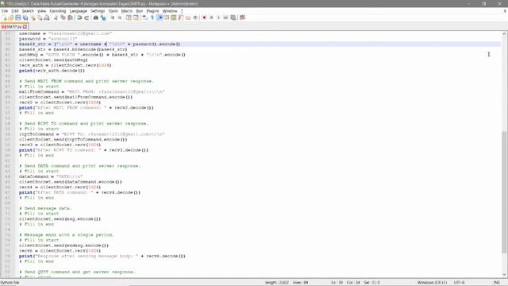Click the scrollbar up arrow

click(504, 33)
